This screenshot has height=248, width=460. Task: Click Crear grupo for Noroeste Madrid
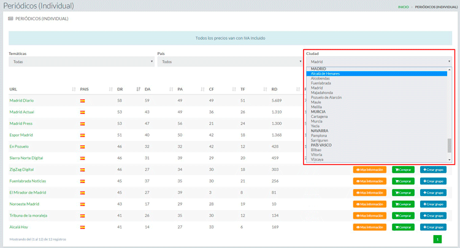click(433, 205)
